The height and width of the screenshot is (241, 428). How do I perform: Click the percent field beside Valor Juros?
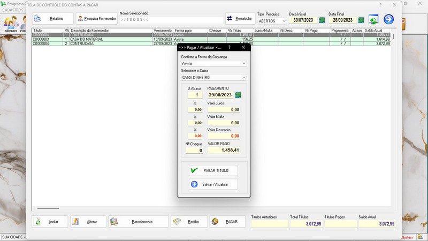point(195,110)
